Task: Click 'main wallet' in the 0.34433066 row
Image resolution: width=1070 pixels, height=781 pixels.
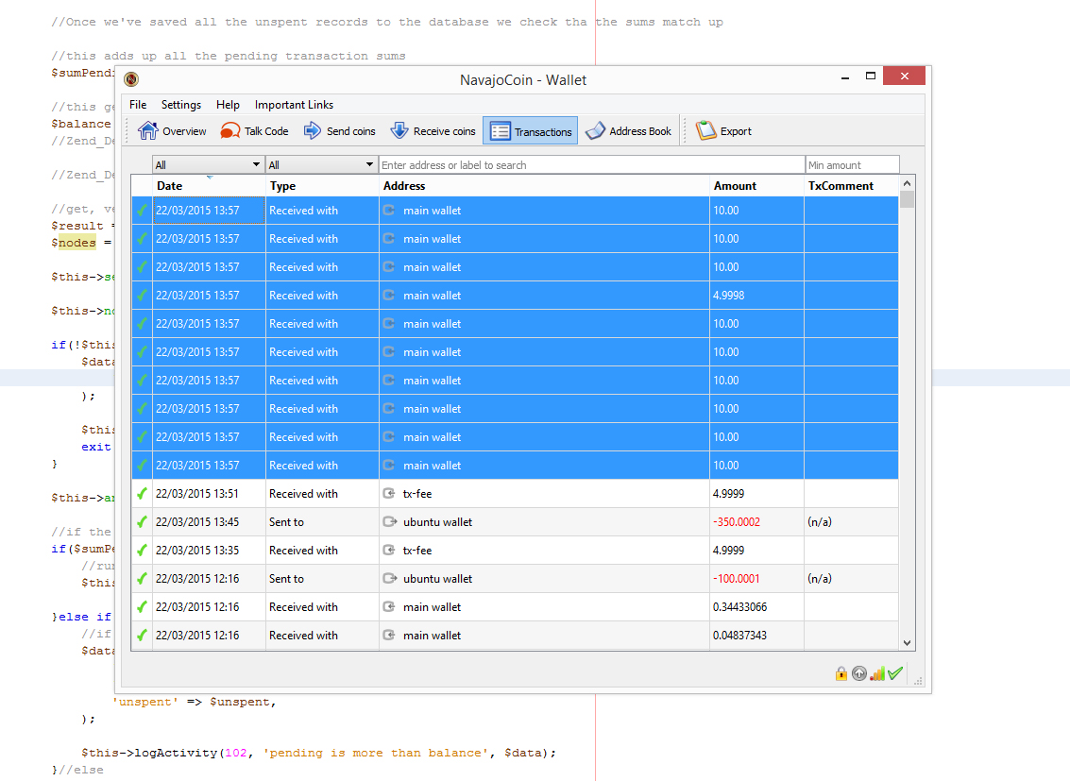Action: (432, 607)
